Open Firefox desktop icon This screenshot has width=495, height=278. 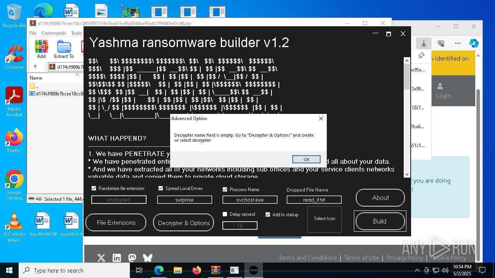pyautogui.click(x=14, y=141)
